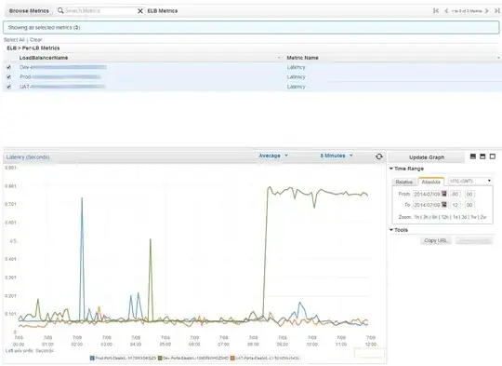Image resolution: width=502 pixels, height=366 pixels.
Task: Uncheck the UAT load balancer row
Action: (x=8, y=87)
